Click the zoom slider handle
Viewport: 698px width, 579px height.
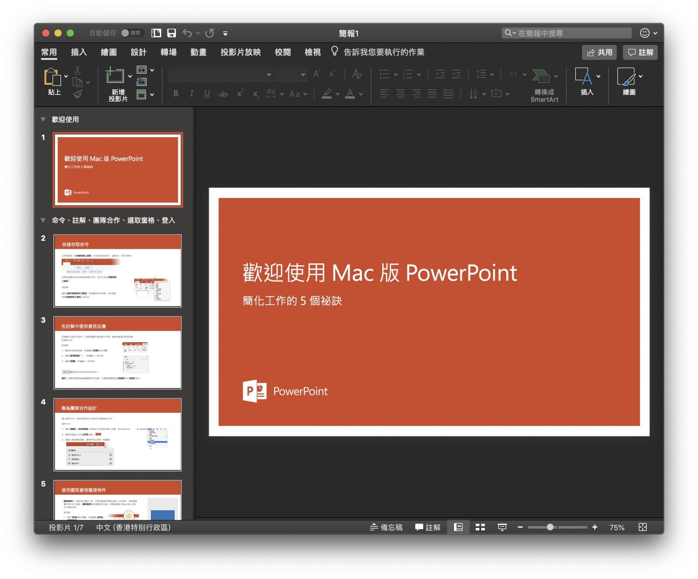point(550,527)
